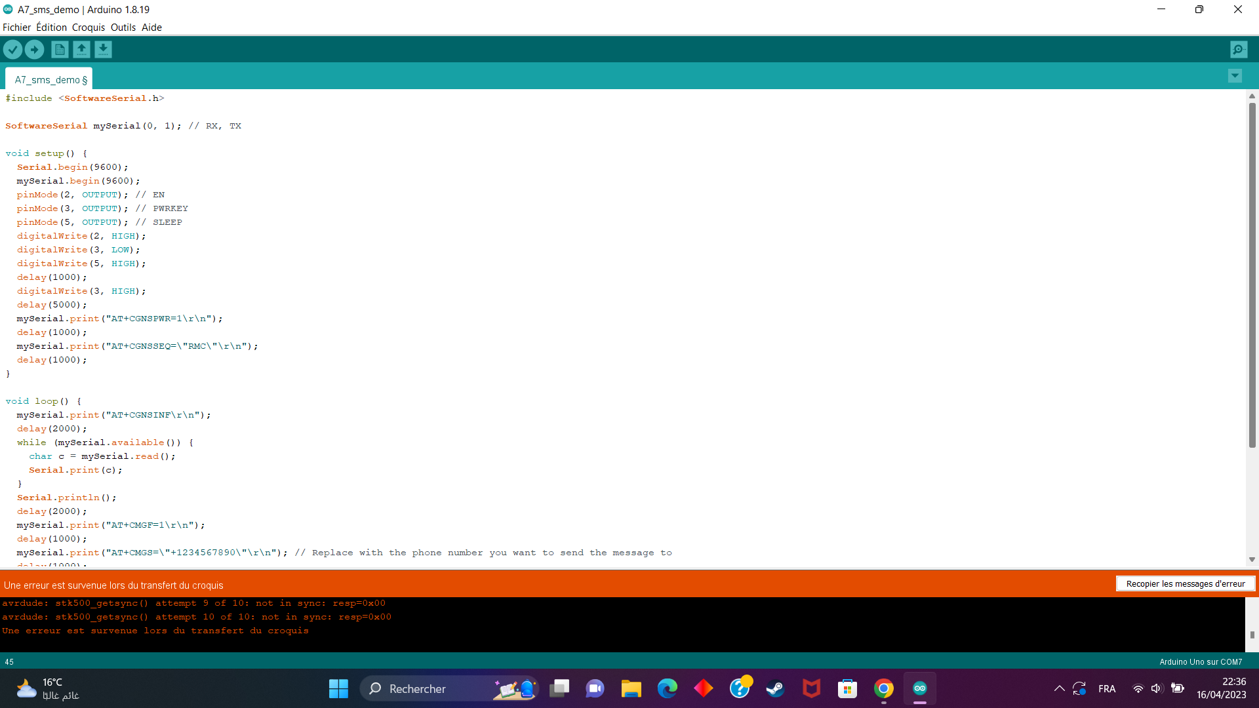The image size is (1259, 708).
Task: Click the FRA language indicator
Action: (x=1106, y=688)
